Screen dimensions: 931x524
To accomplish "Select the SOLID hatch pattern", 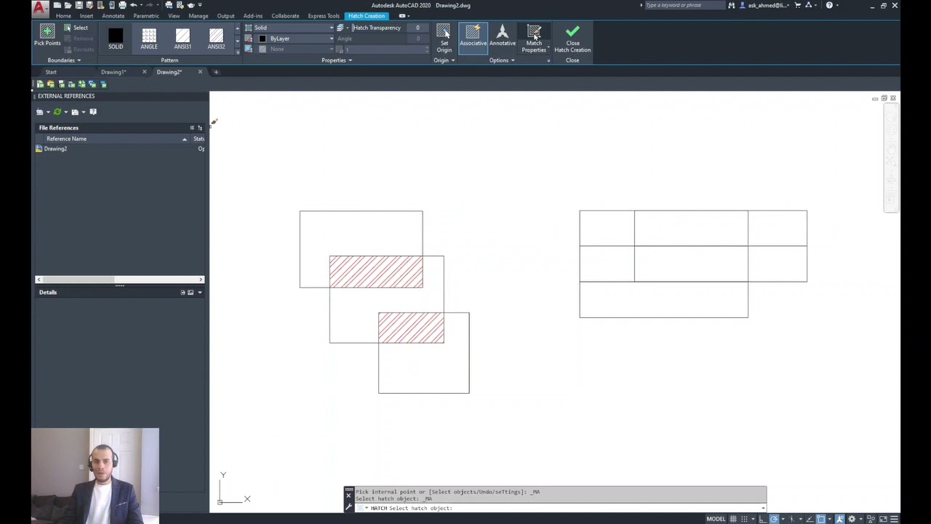I will (116, 39).
